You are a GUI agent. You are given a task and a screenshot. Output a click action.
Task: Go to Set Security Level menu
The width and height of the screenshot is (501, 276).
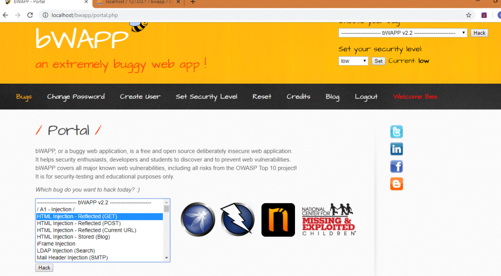206,96
